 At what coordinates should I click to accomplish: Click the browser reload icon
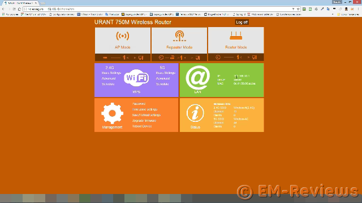click(x=14, y=9)
